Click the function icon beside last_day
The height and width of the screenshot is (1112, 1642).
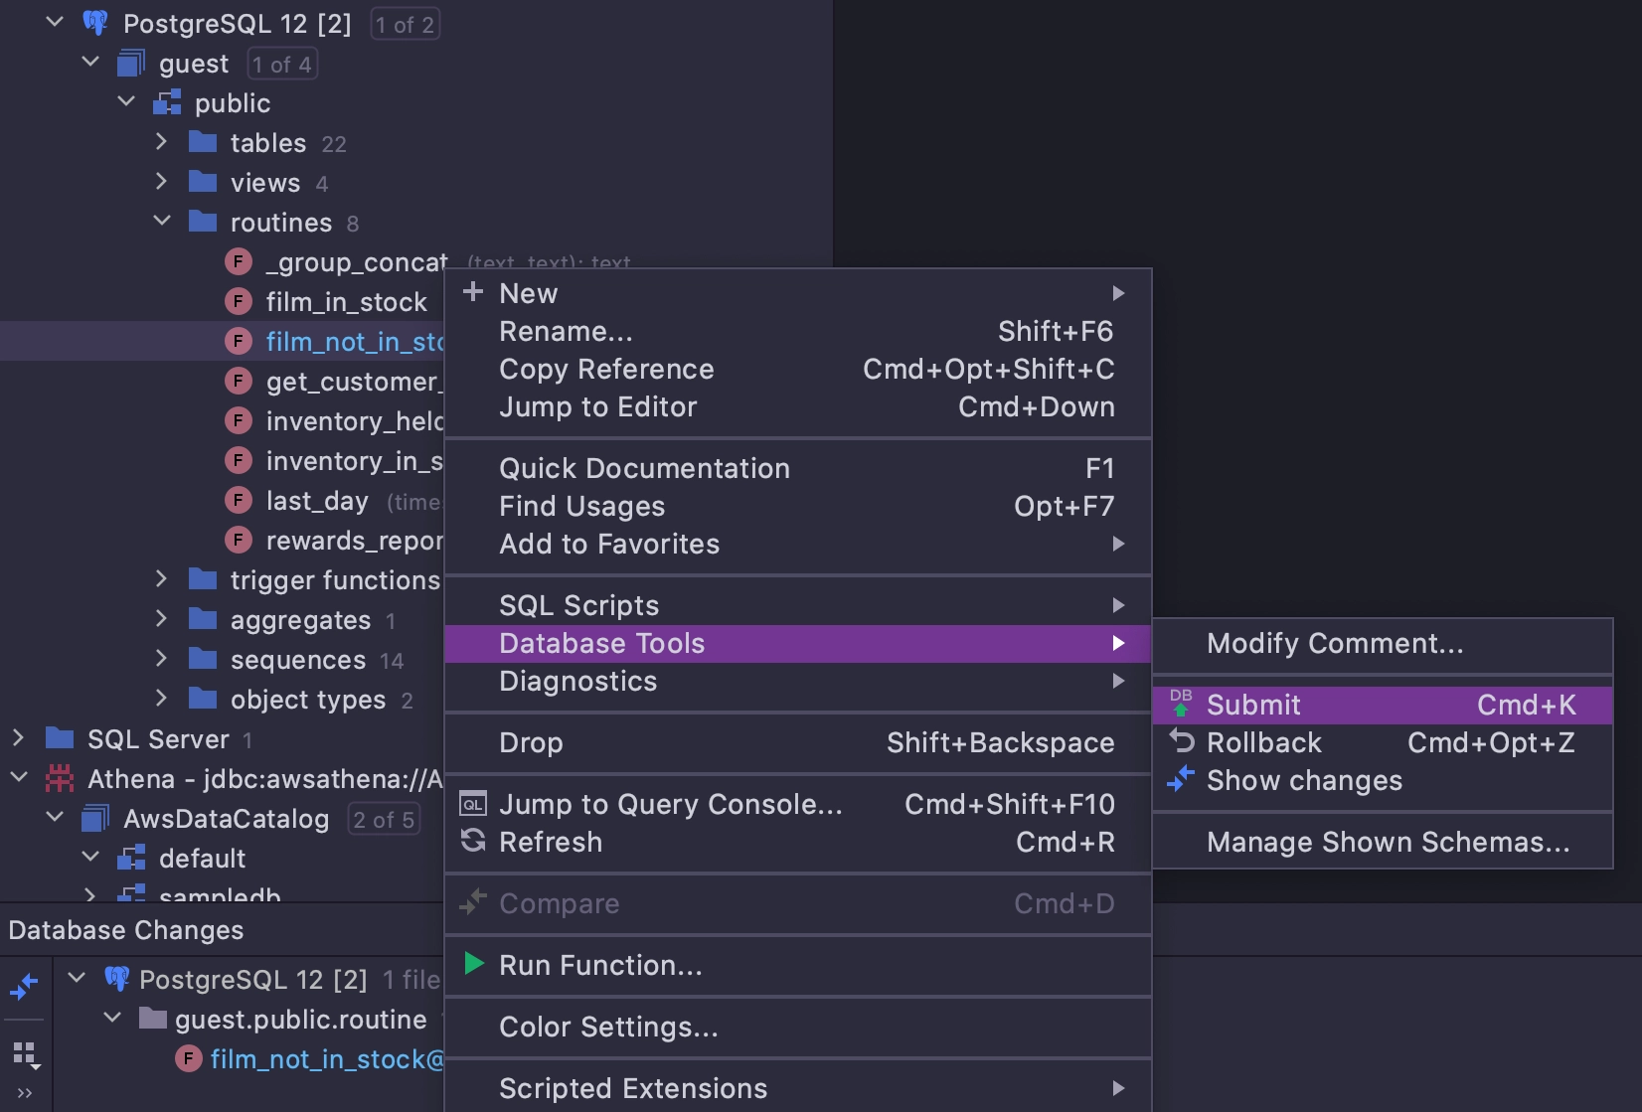pyautogui.click(x=239, y=500)
